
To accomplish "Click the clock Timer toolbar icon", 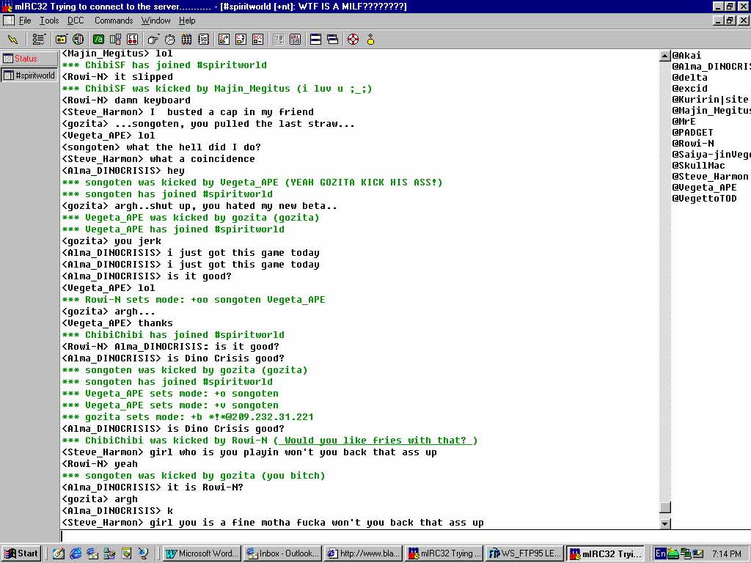I will pos(170,40).
